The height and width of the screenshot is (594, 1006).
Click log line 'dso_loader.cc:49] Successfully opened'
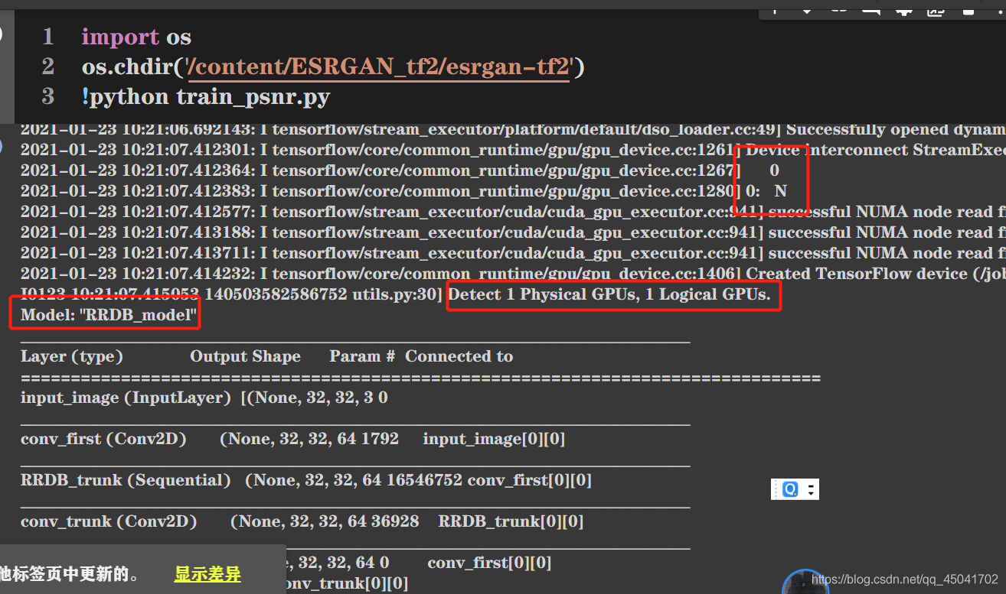tap(513, 130)
